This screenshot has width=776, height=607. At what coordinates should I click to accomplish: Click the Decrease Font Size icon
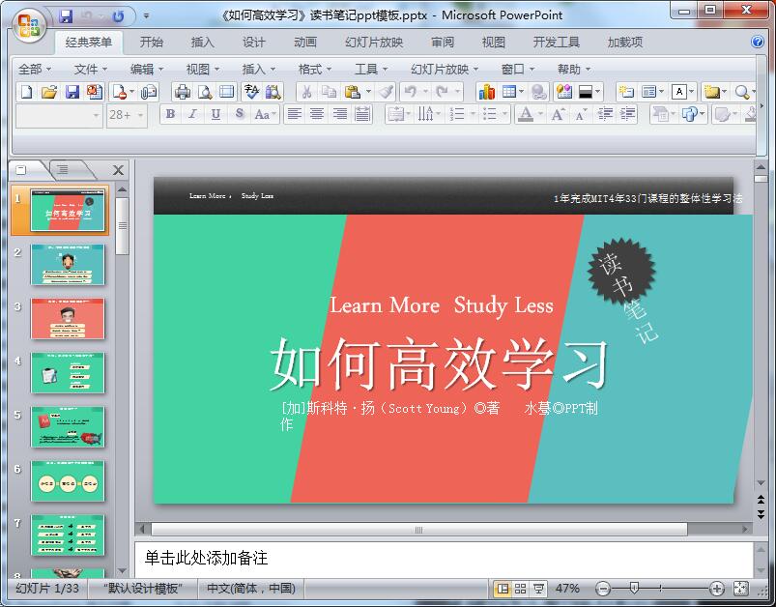click(x=581, y=114)
